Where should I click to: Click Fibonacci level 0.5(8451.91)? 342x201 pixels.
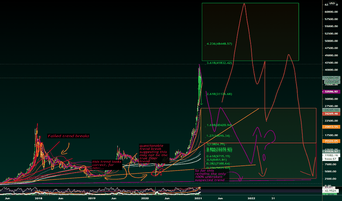(217, 160)
